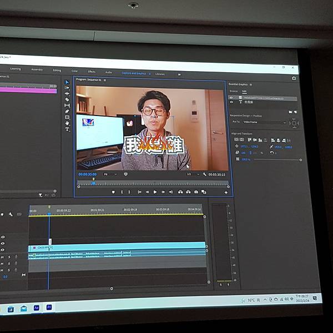Click the filter icon in left panel
333x333 pixels.
[x=41, y=195]
